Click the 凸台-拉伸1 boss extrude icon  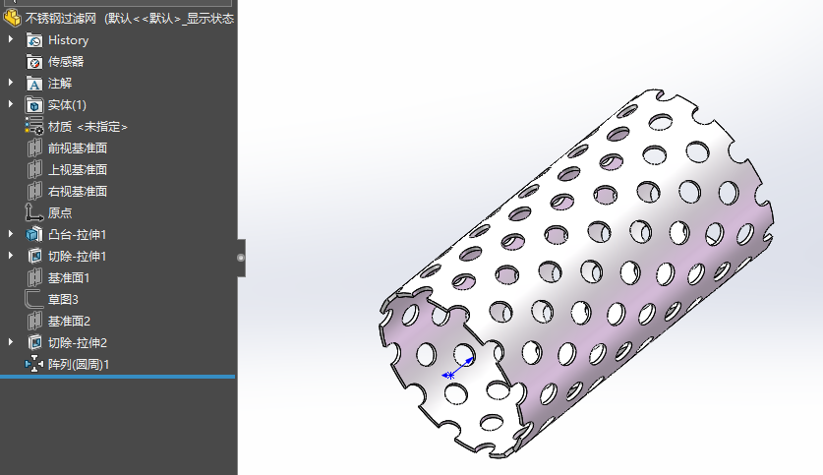[x=34, y=235]
